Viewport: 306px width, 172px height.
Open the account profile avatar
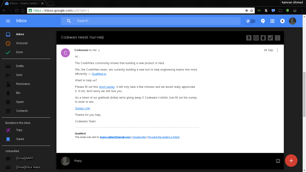[292, 21]
